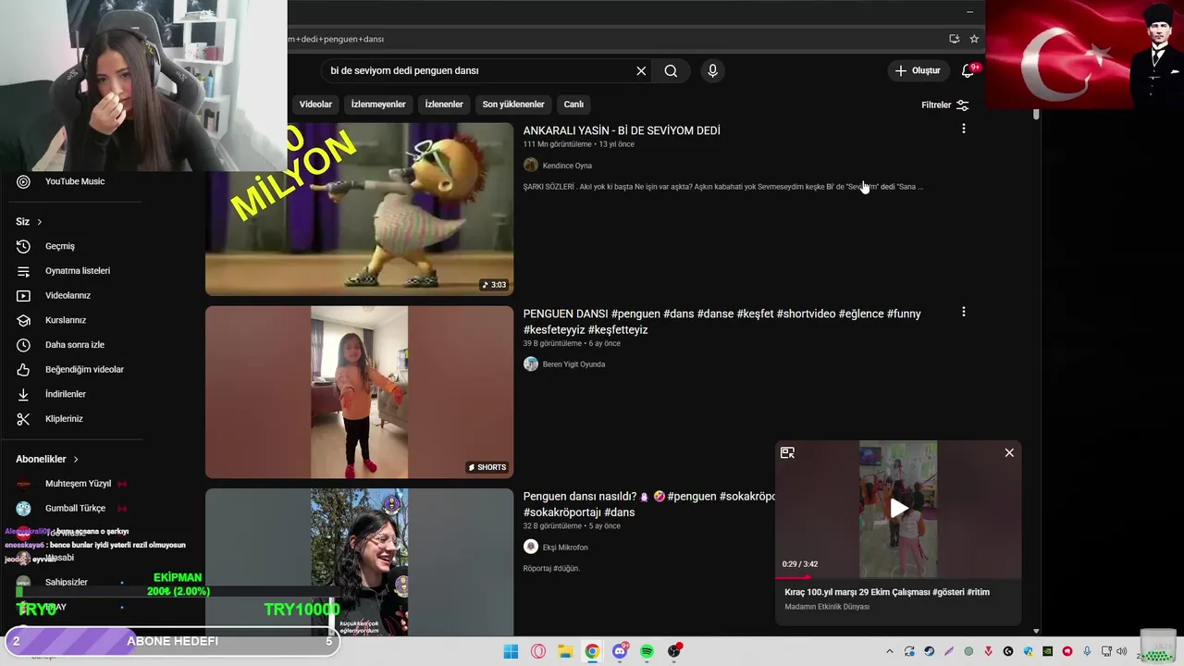This screenshot has height=666, width=1184.
Task: Open File Explorer from the taskbar
Action: [x=565, y=651]
